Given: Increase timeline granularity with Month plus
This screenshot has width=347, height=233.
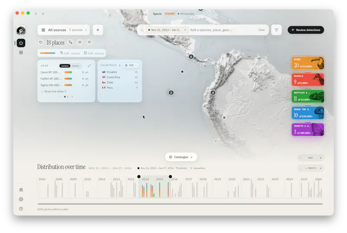Looking at the screenshot, I should 321,168.
